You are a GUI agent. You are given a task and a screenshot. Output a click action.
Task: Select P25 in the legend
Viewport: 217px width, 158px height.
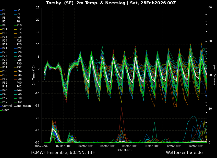point(5,56)
